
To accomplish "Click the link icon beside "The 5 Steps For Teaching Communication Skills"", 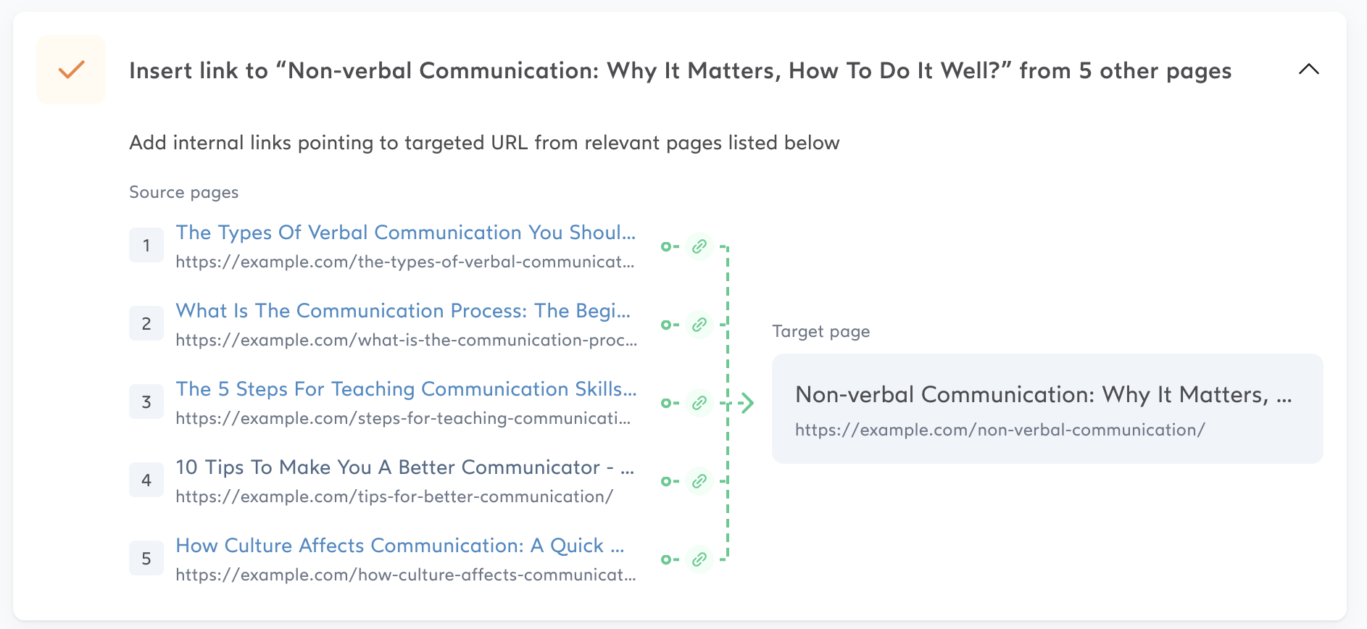I will click(x=699, y=403).
